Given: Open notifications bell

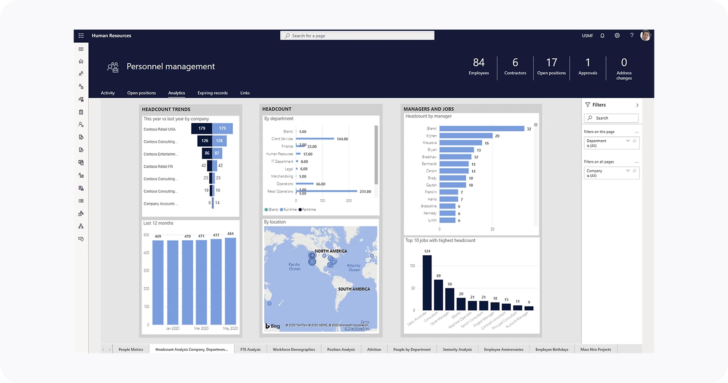Looking at the screenshot, I should pos(602,36).
